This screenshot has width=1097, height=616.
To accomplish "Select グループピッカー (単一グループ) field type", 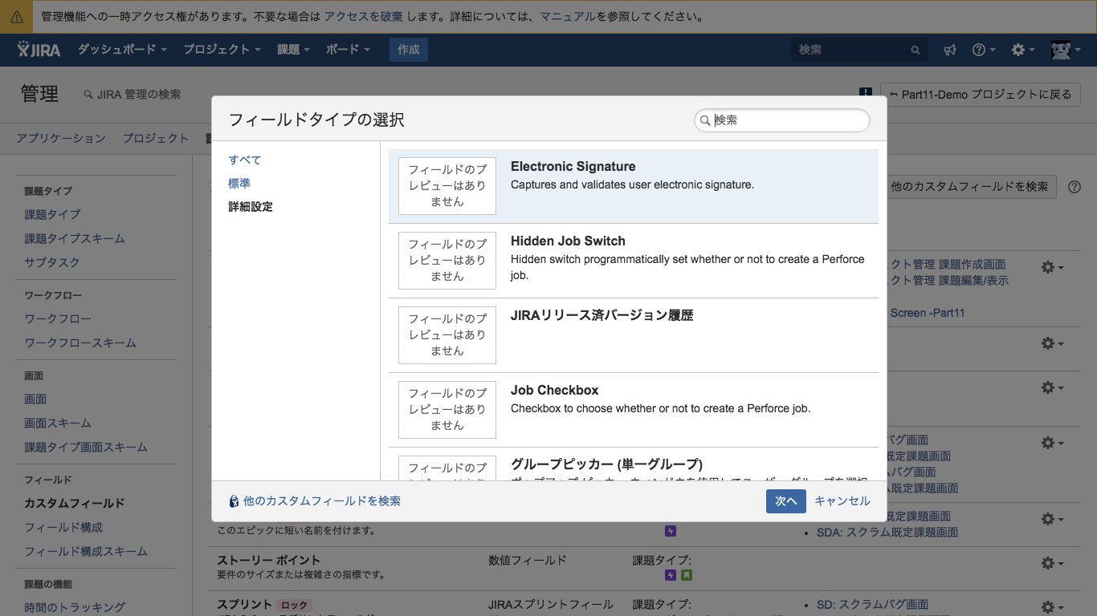I will coord(634,464).
